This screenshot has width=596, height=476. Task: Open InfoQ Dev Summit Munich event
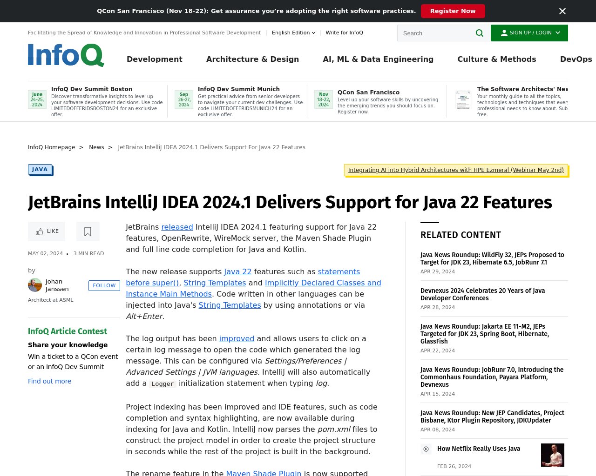click(239, 89)
